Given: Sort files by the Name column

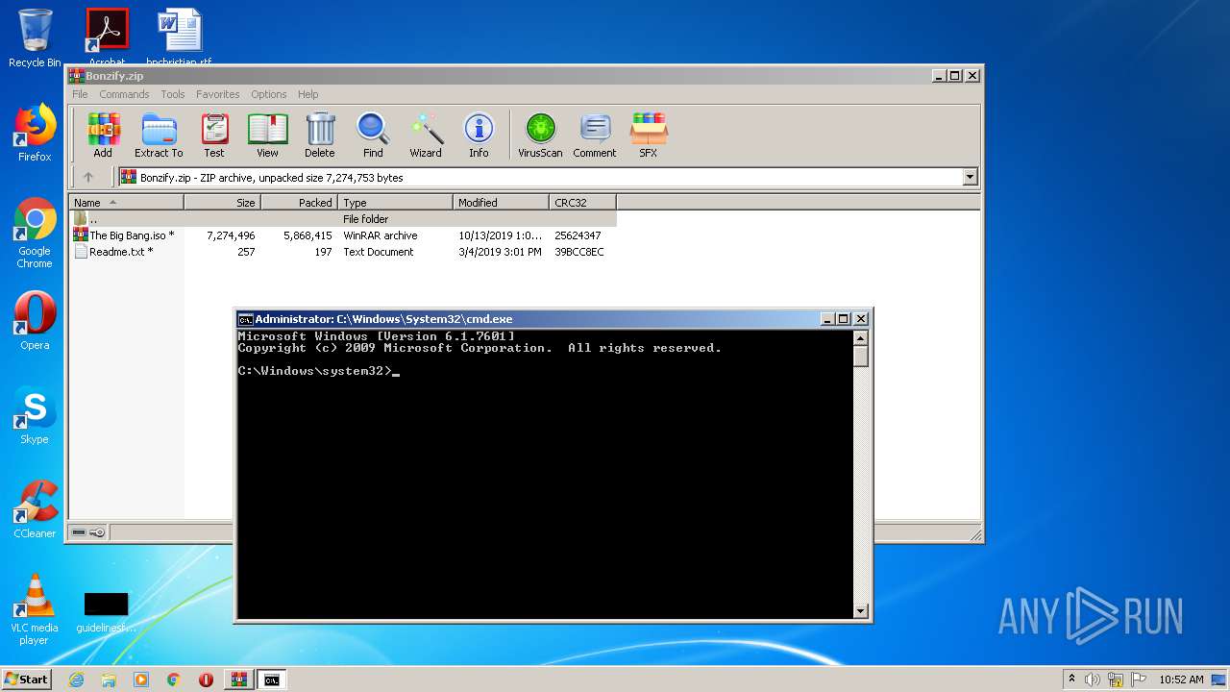Looking at the screenshot, I should 126,202.
